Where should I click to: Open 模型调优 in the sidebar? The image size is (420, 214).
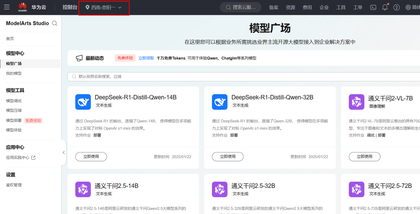point(14,101)
